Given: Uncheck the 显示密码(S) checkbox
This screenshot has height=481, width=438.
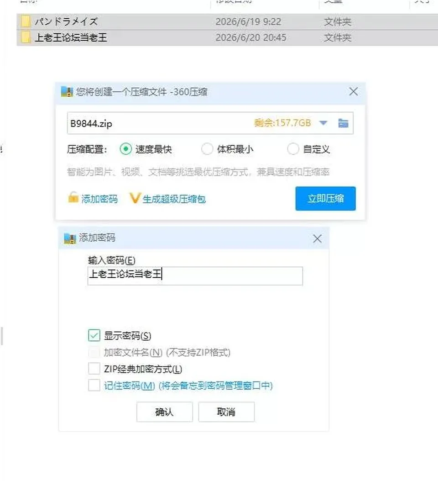Looking at the screenshot, I should coord(94,335).
